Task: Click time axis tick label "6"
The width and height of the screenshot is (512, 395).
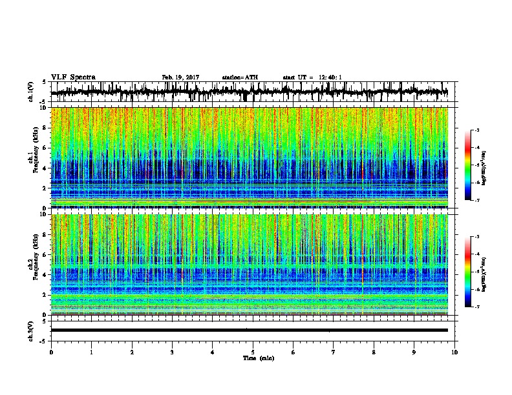Action: click(293, 352)
